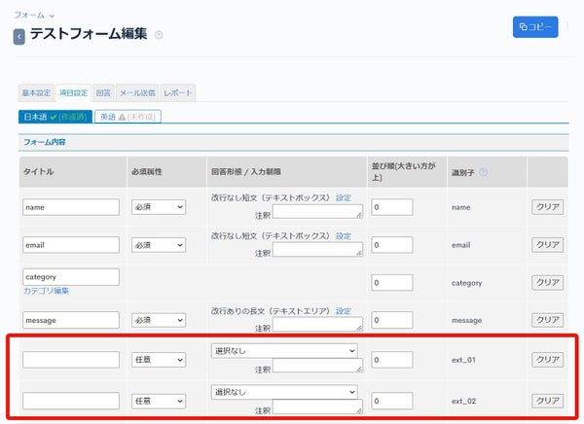The height and width of the screenshot is (424, 584).
Task: Switch to the 基本設定 tab
Action: coord(36,92)
